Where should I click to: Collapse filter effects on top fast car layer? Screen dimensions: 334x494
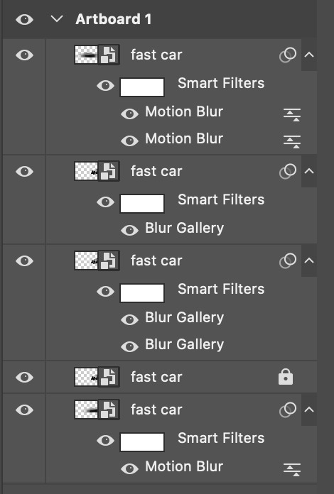309,55
